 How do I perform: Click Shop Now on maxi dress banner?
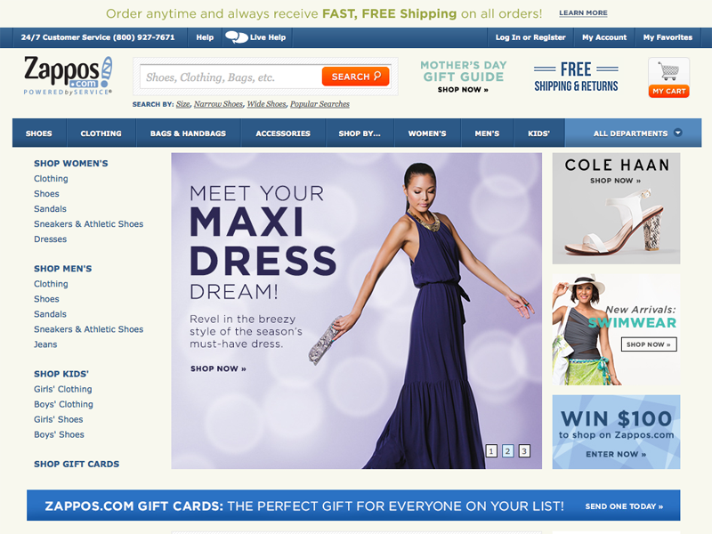(218, 368)
